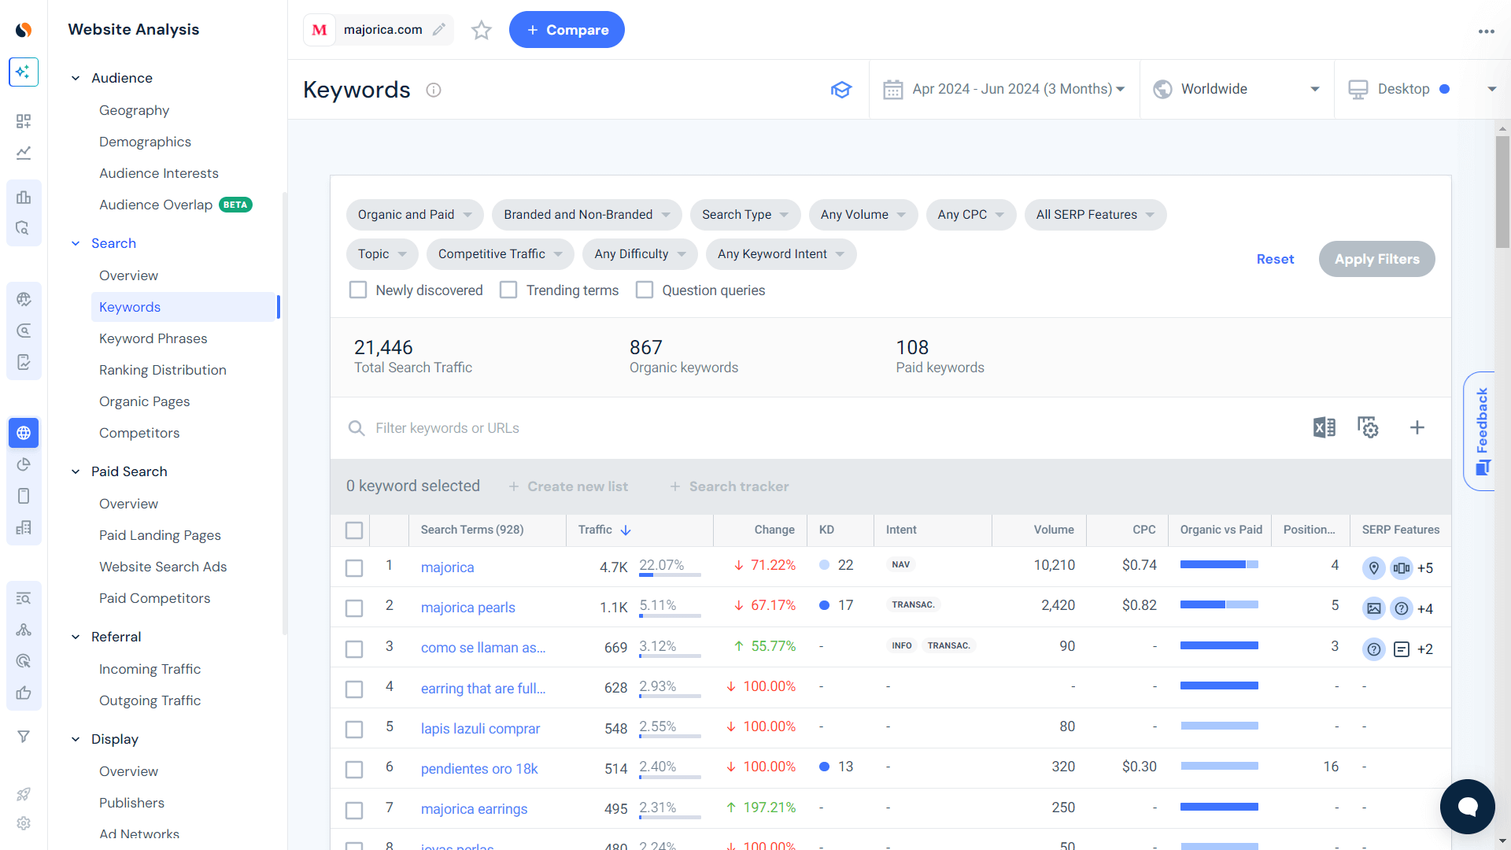Open the Worldwide country dropdown
This screenshot has width=1511, height=850.
[x=1237, y=90]
